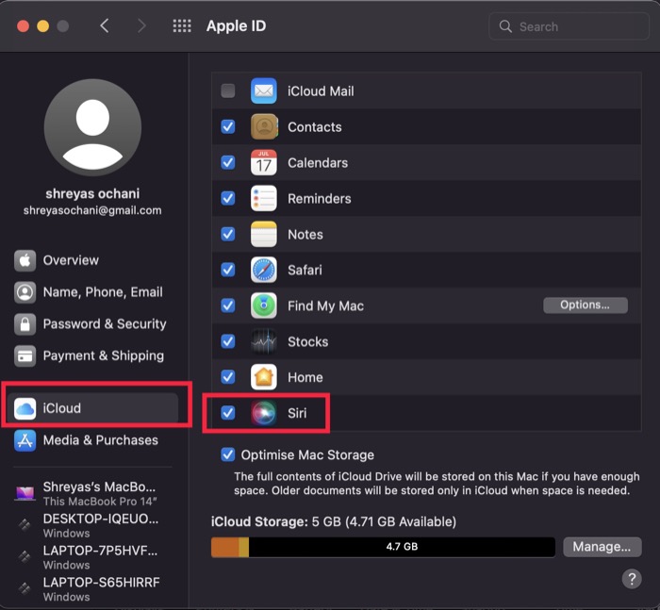
Task: Click the Apple ID window title
Action: [236, 26]
